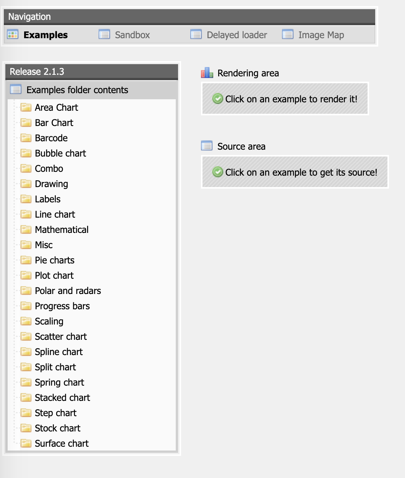Open the Polar and radars folder
Viewport: 405px width, 478px height.
click(68, 291)
